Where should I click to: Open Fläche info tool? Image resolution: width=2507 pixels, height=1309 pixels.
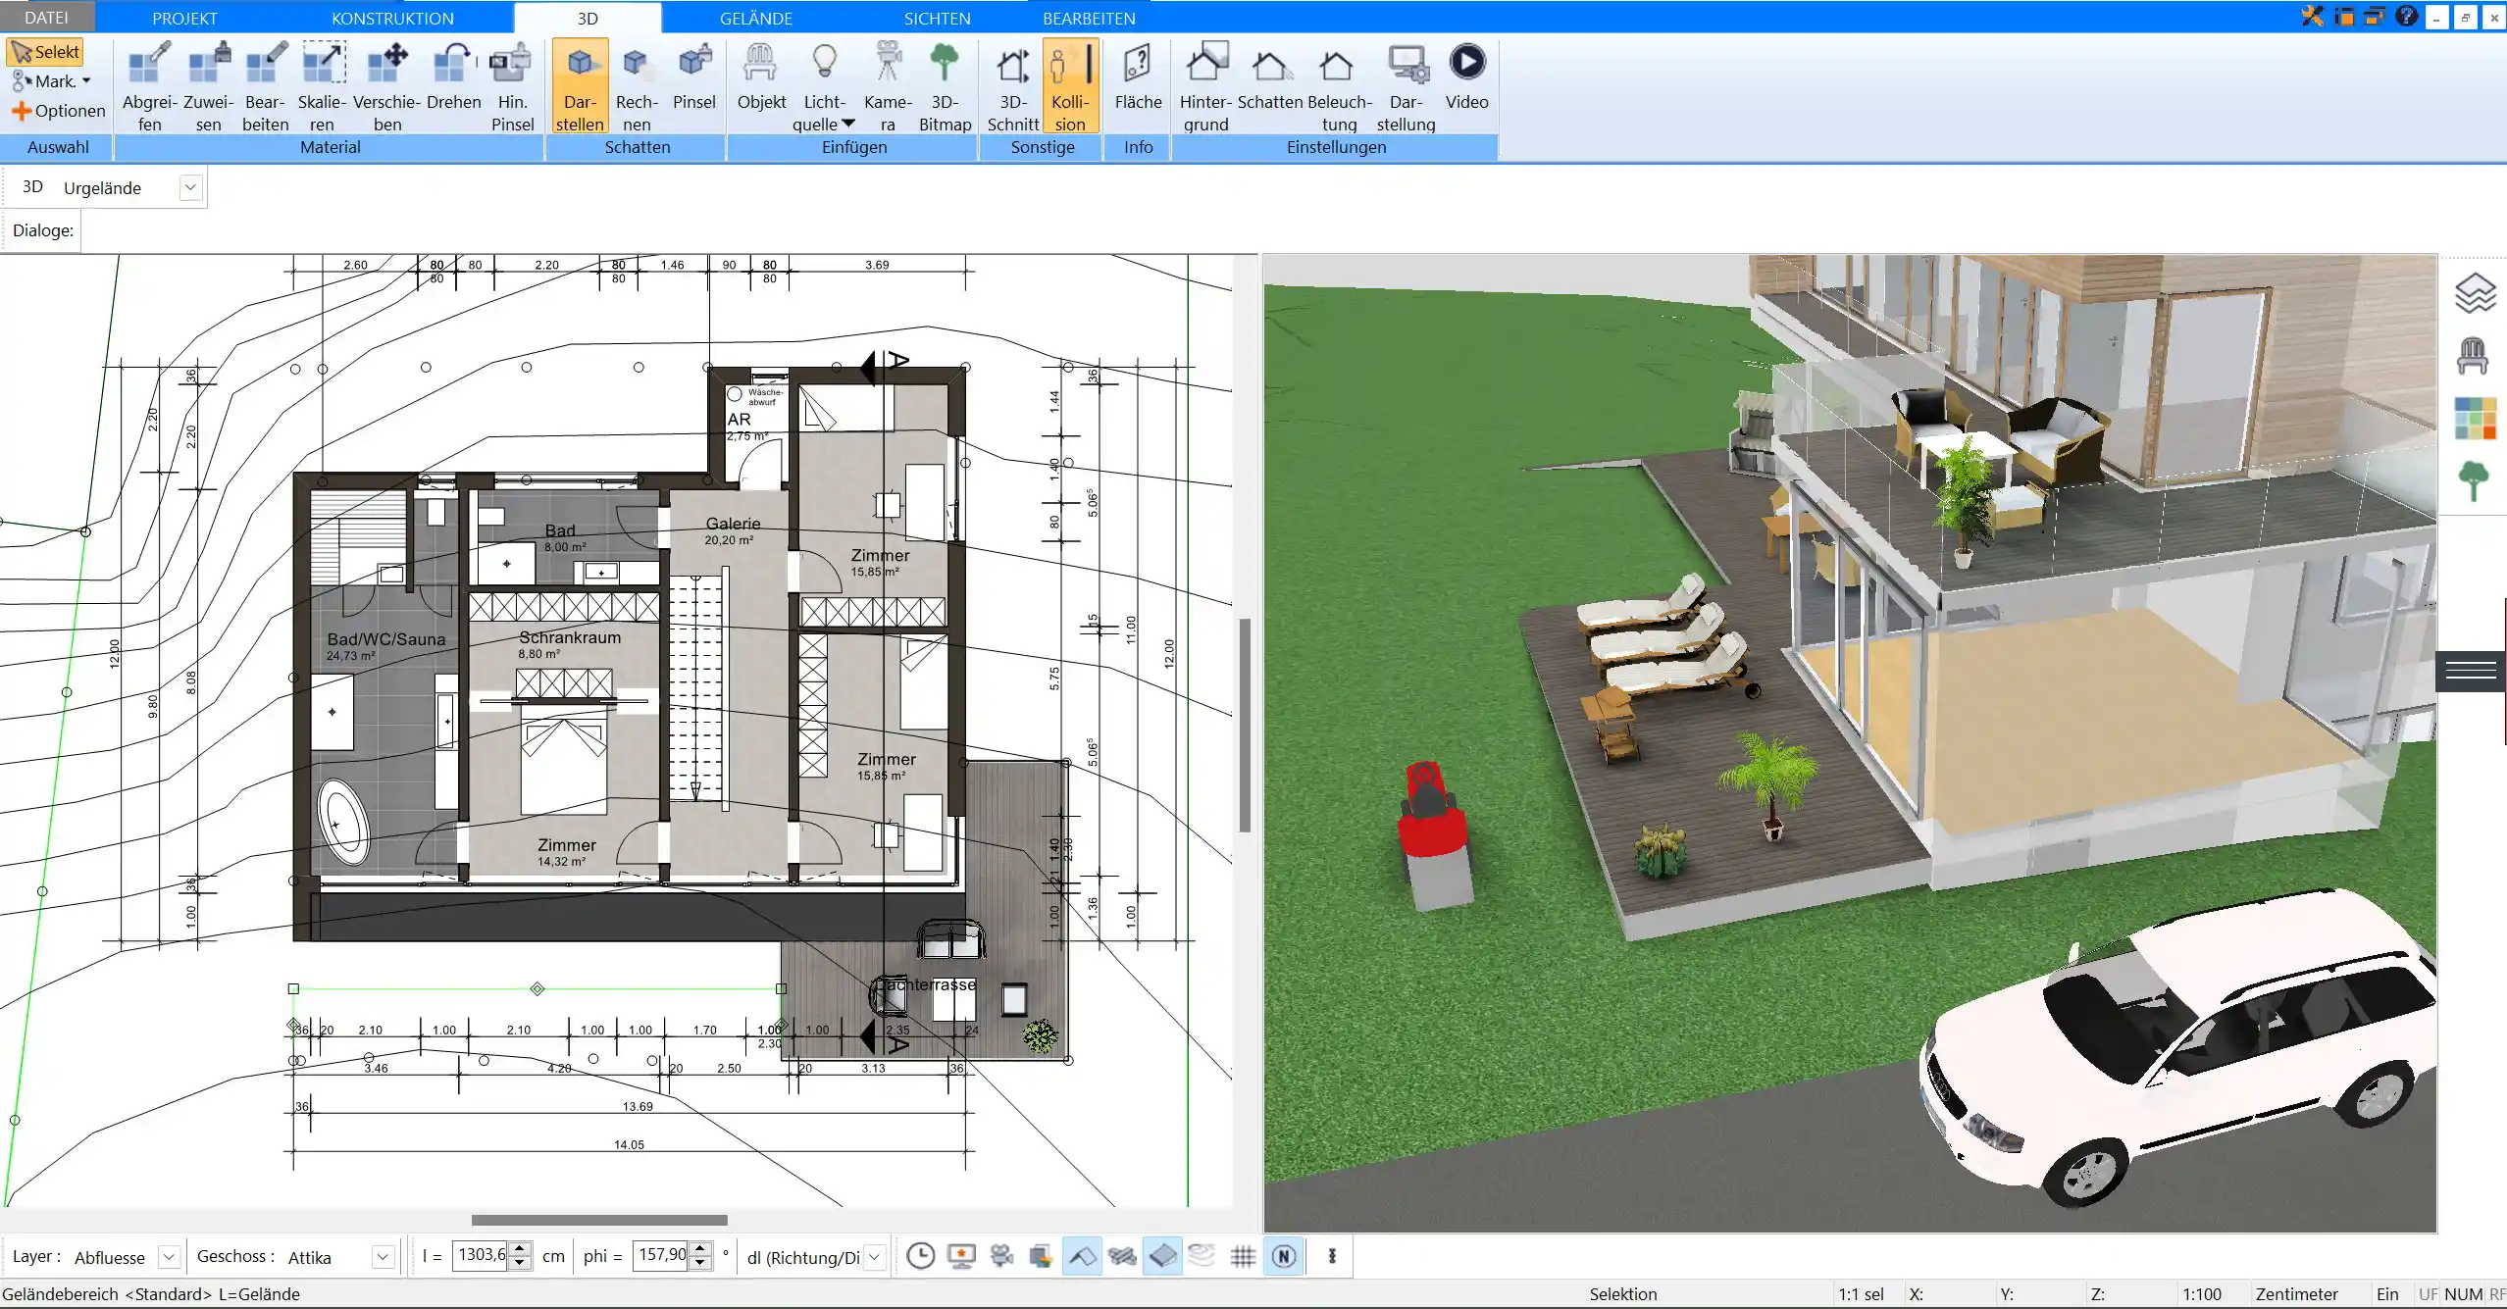pyautogui.click(x=1138, y=76)
